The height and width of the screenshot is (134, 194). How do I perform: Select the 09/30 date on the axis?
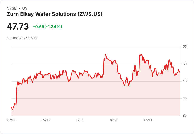pos(46,120)
